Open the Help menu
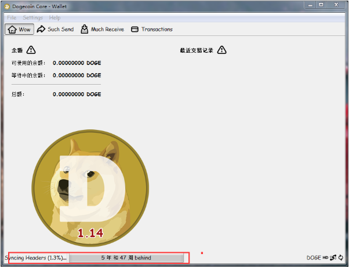The image size is (349, 268). [54, 18]
